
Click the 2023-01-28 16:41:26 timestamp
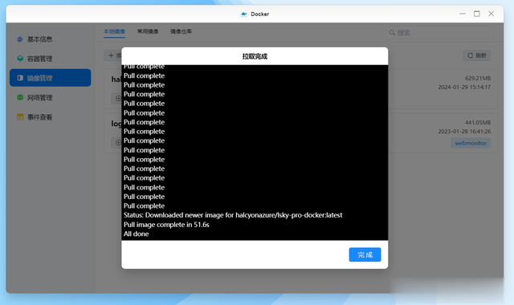point(464,132)
